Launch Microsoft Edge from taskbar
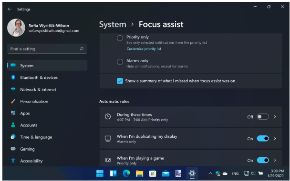Image resolution: width=290 pixels, height=181 pixels. point(126,173)
